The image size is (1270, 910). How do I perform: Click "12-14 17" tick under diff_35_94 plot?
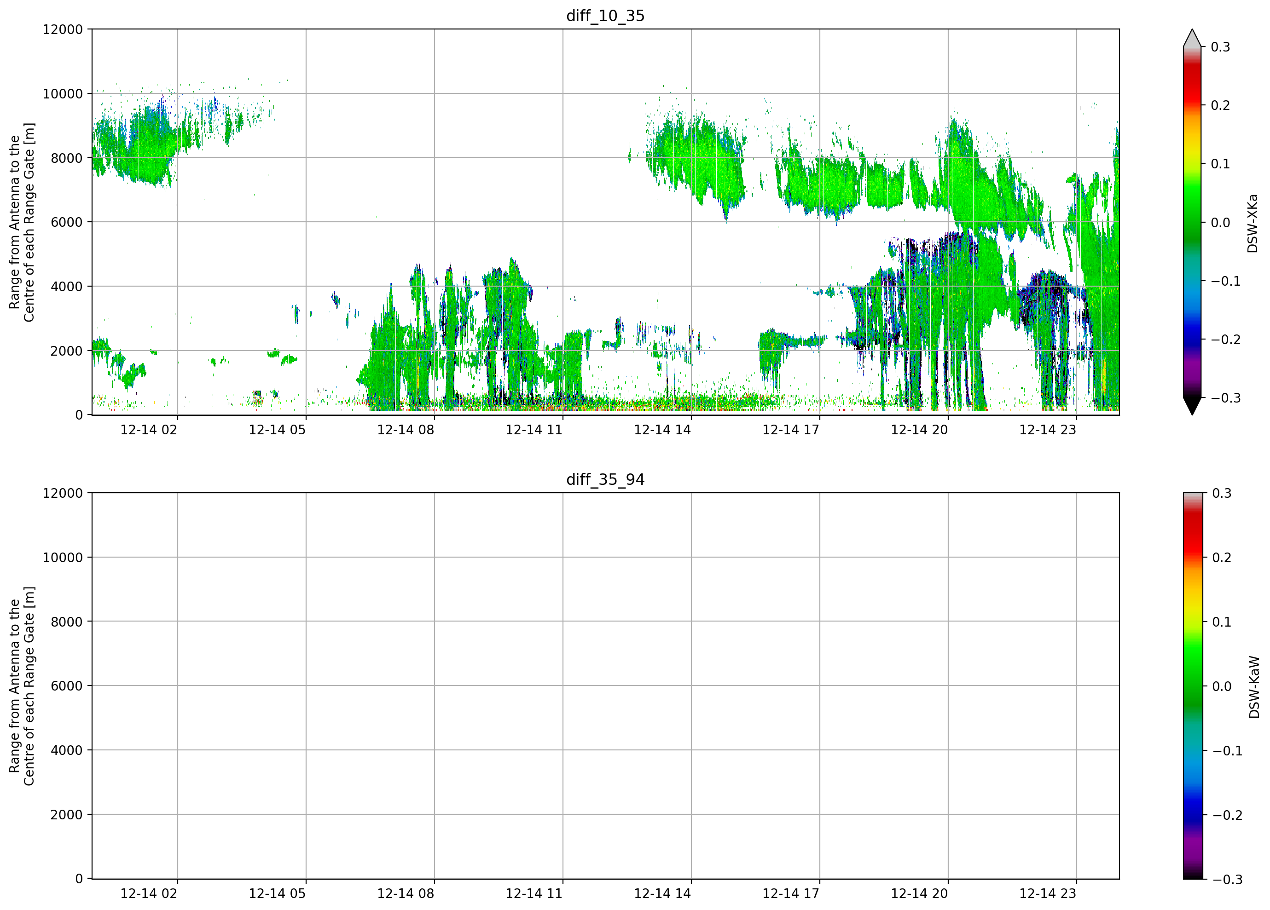tap(791, 894)
